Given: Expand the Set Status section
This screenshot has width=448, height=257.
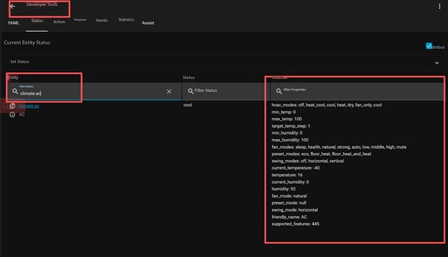Looking at the screenshot, I should pos(225,62).
